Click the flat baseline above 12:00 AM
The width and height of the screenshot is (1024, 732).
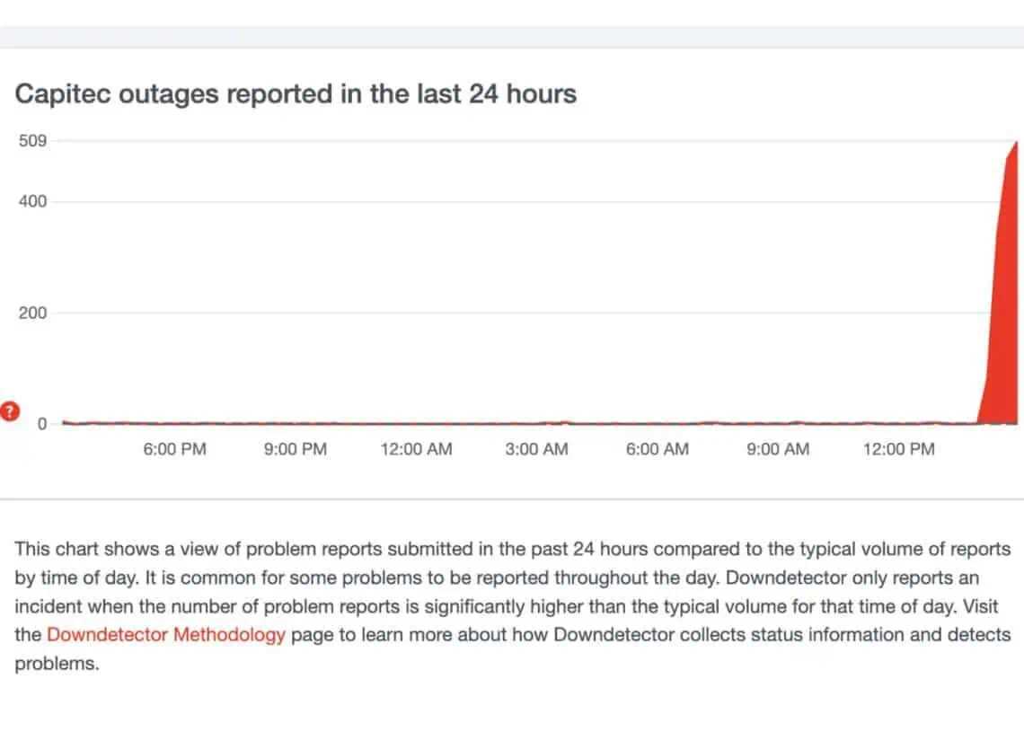tap(416, 423)
